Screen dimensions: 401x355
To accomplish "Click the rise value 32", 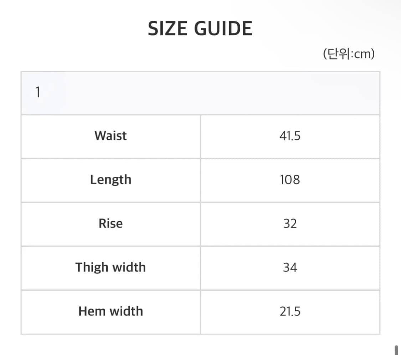I will pyautogui.click(x=290, y=223).
